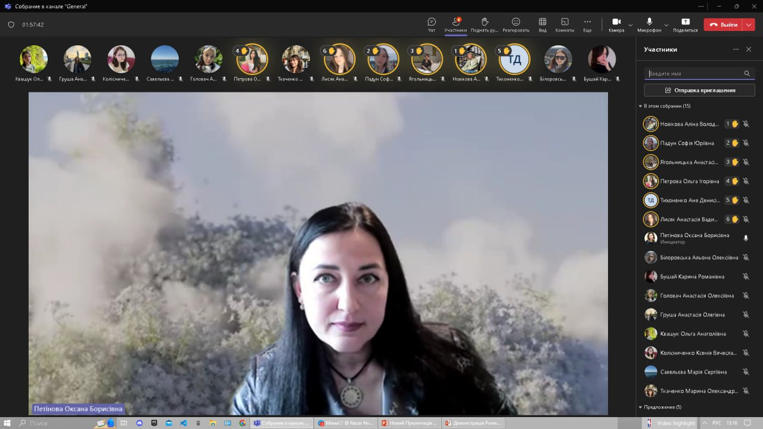Select Савельєва Марія Сергіївна in list
The width and height of the screenshot is (763, 429).
(697, 372)
